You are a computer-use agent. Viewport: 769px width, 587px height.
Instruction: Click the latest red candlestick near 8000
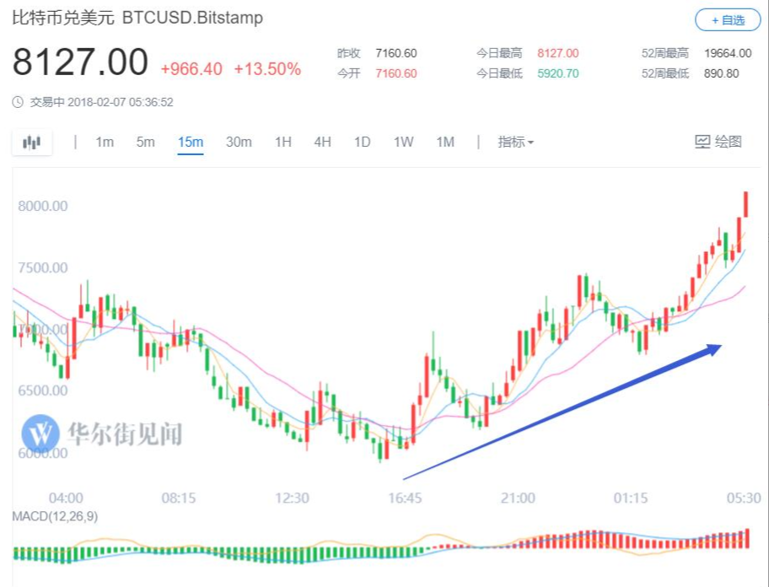pos(745,205)
